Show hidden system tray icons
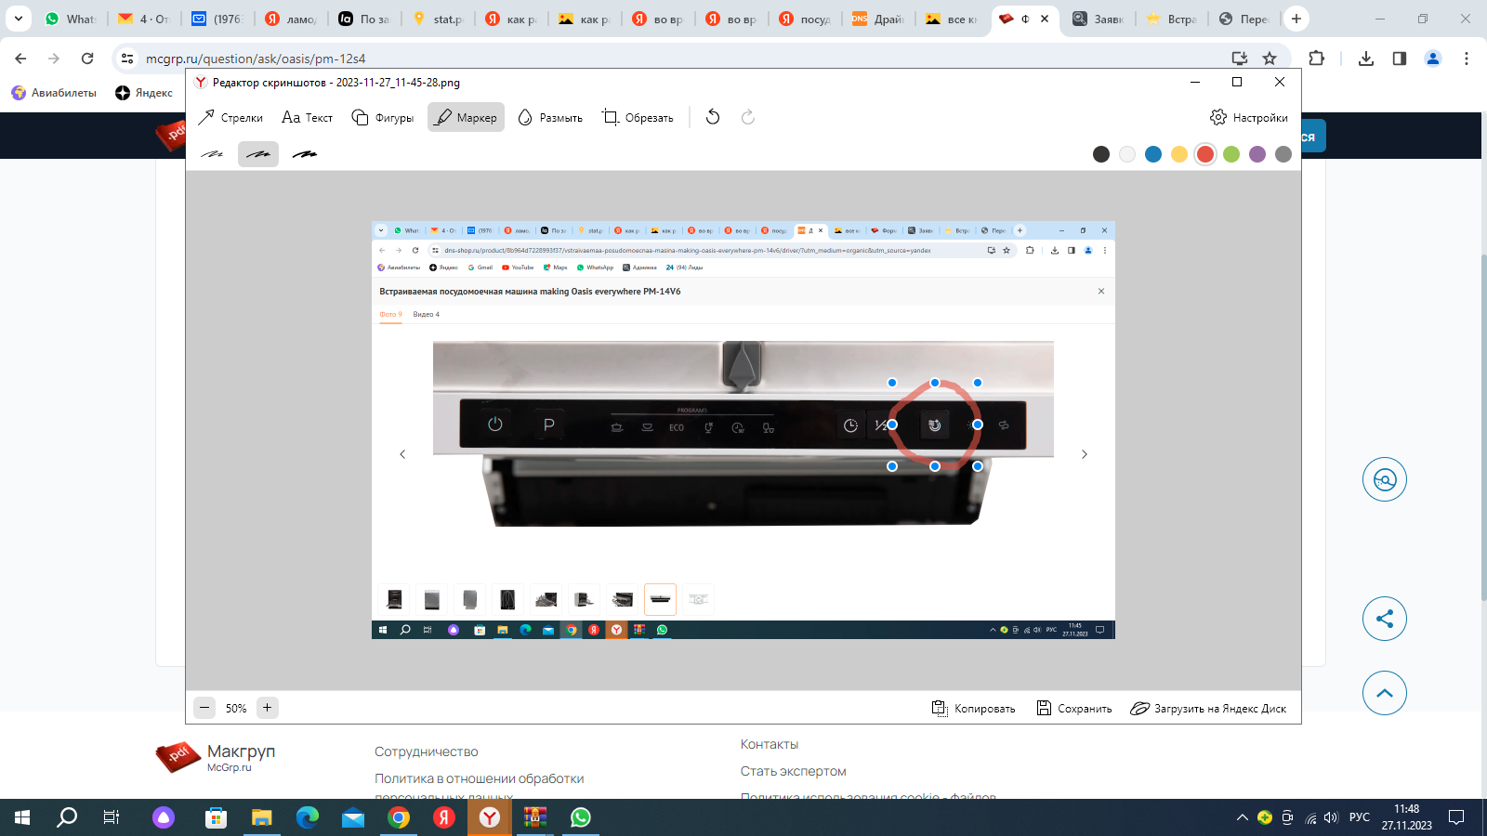 1242,817
